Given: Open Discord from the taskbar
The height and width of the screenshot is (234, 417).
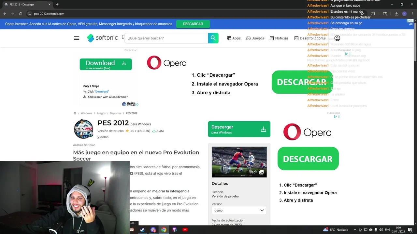Looking at the screenshot, I should pos(153,230).
